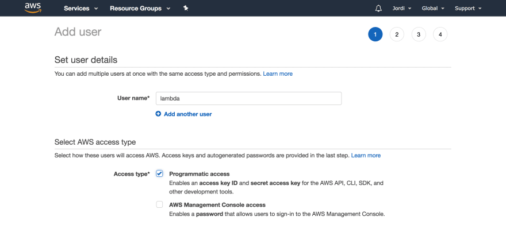The width and height of the screenshot is (506, 244).
Task: Go to wizard step 2
Action: click(397, 34)
